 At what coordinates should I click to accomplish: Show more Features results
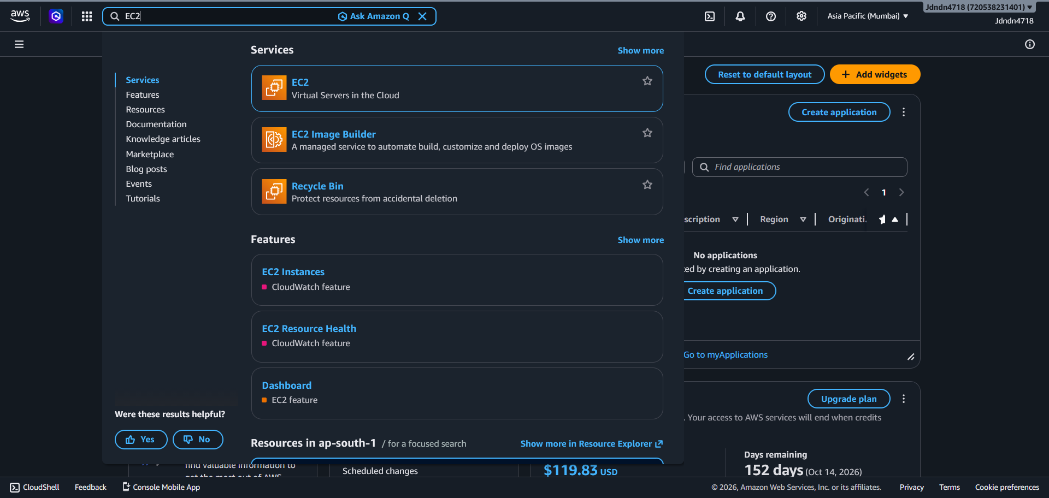(x=641, y=240)
